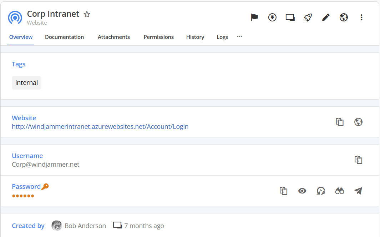This screenshot has height=237, width=380.
Task: Click the password history clock icon
Action: (321, 191)
